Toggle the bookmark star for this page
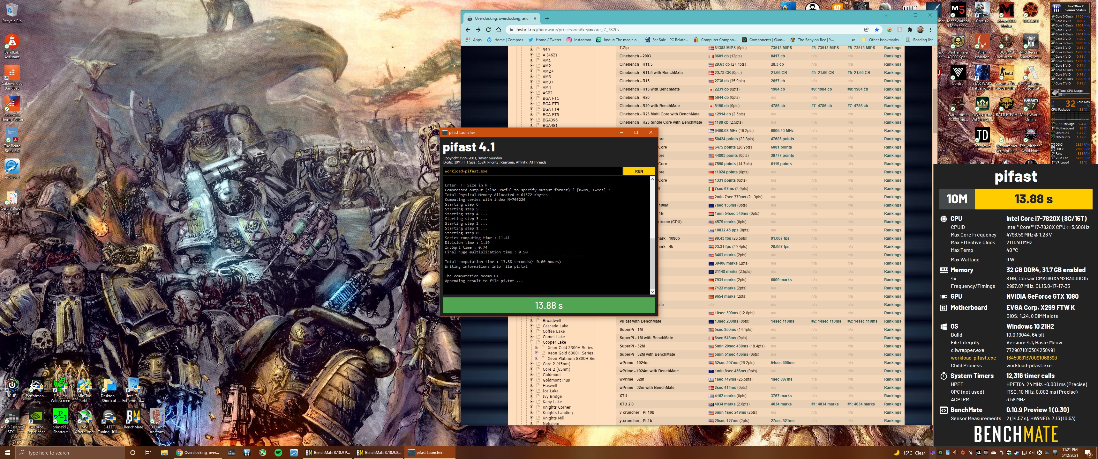This screenshot has height=459, width=1098. pyautogui.click(x=876, y=30)
